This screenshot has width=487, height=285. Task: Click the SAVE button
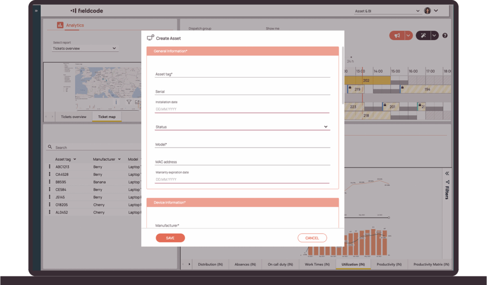click(170, 238)
